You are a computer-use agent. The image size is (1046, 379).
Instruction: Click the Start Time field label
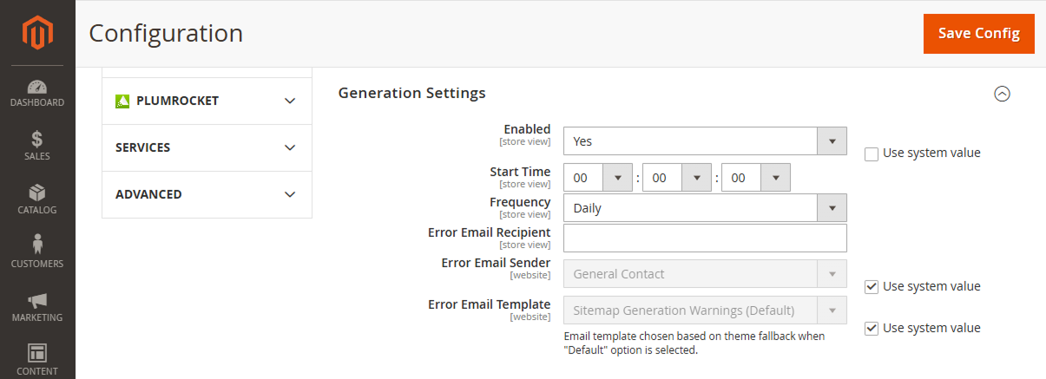click(520, 172)
